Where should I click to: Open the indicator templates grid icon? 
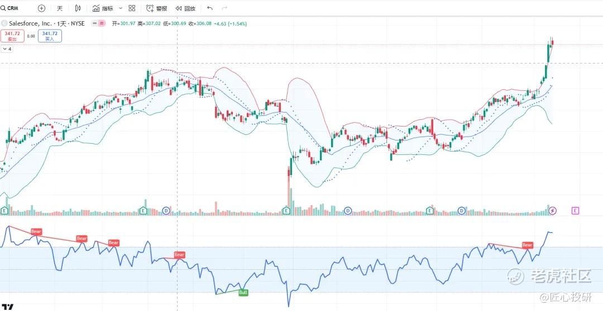point(132,8)
